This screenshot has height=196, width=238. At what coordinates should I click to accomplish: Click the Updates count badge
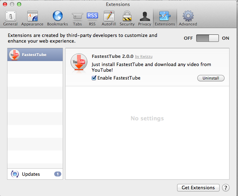[x=58, y=174]
